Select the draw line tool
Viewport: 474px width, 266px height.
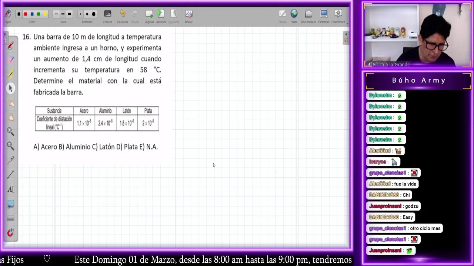tap(10, 175)
